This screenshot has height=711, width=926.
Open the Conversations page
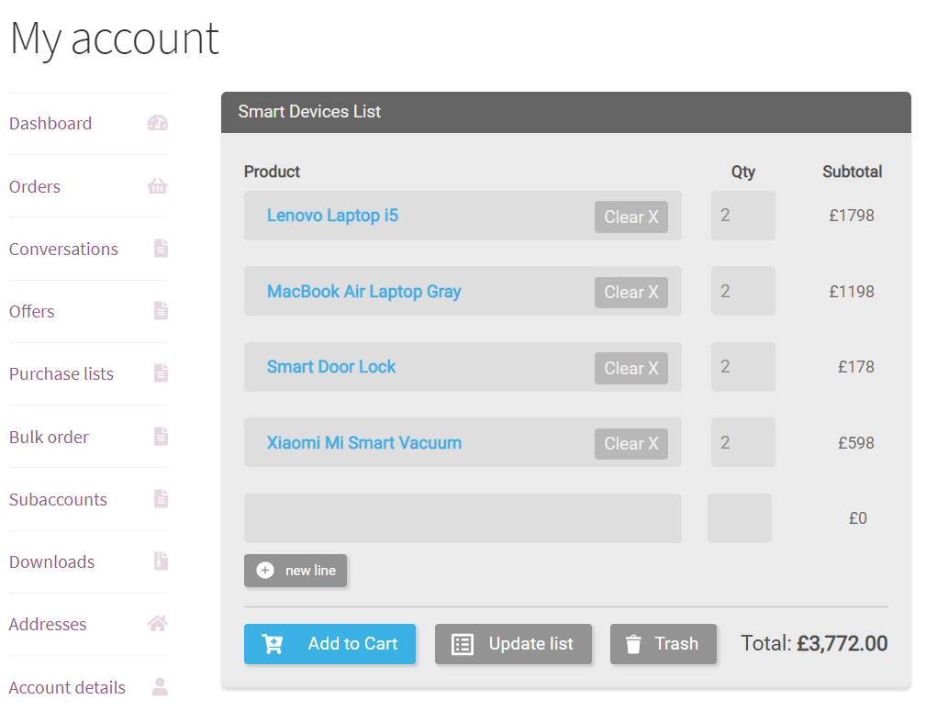[x=89, y=249]
